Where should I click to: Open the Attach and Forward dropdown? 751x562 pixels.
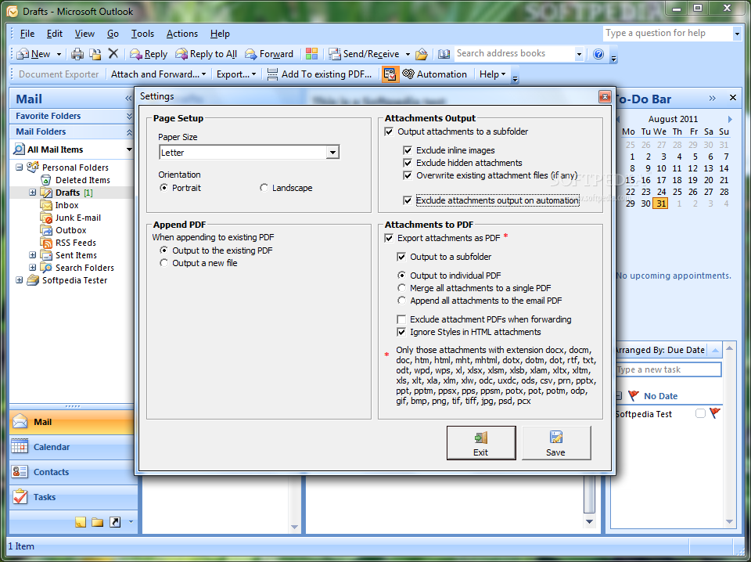click(x=159, y=74)
